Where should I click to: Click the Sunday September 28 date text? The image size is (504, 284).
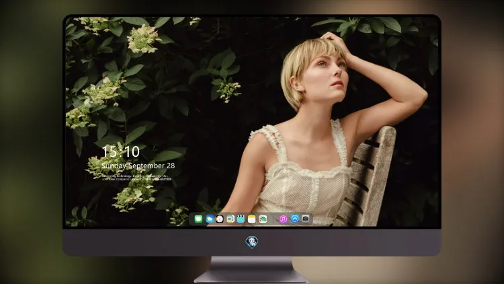pyautogui.click(x=138, y=166)
